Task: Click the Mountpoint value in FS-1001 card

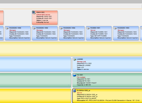Action: (91, 83)
